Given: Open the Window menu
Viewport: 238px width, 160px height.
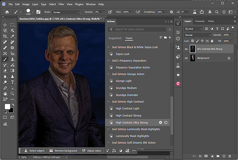Looking at the screenshot, I should click(91, 4).
